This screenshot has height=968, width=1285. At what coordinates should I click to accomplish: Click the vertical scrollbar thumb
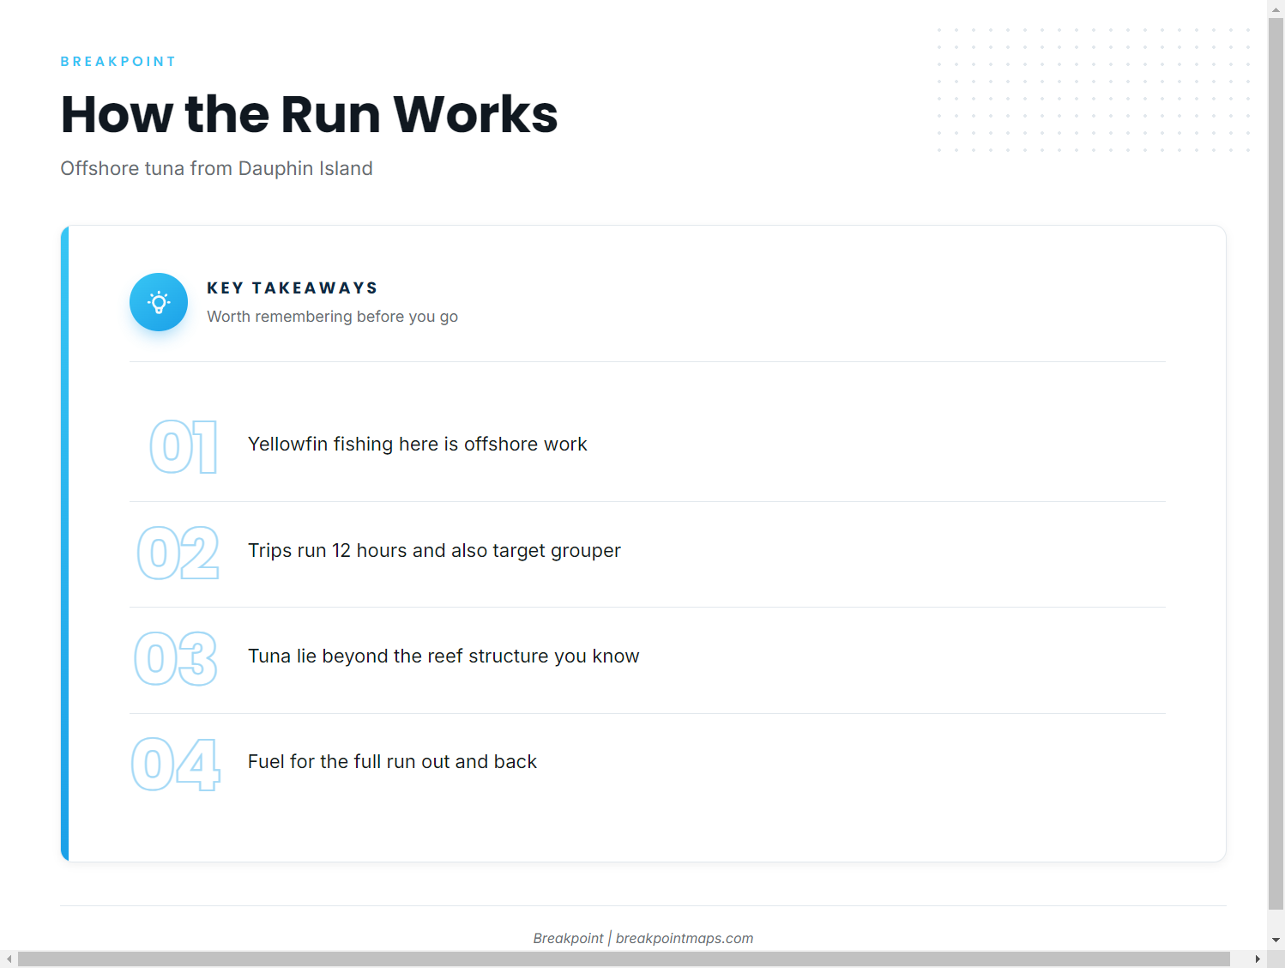(1276, 464)
